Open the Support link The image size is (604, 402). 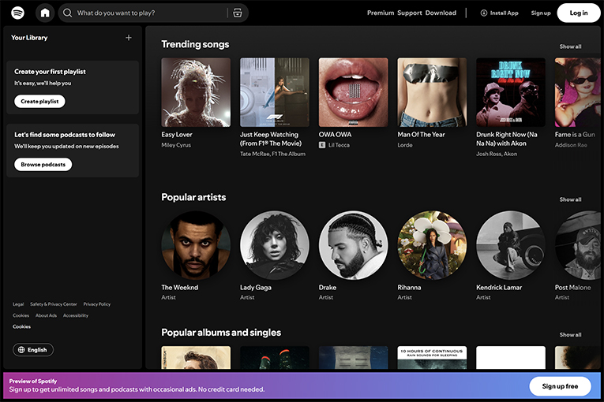[x=410, y=13]
